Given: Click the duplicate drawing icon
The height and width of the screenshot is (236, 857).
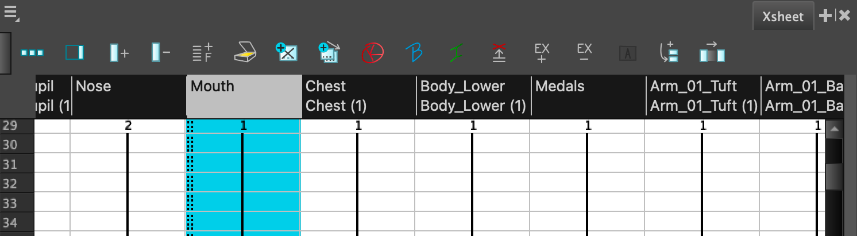Looking at the screenshot, I should [x=329, y=53].
